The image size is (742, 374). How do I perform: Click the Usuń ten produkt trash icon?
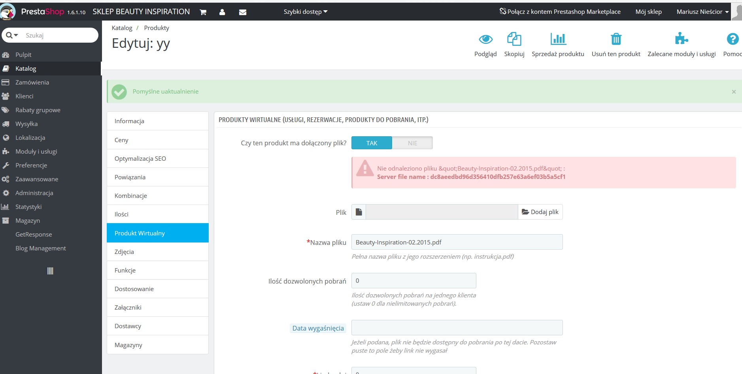click(x=616, y=39)
